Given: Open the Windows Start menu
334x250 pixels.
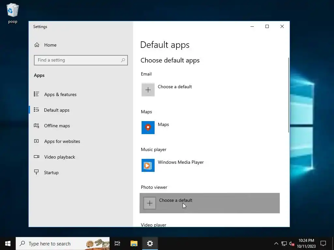Looking at the screenshot, I should tap(8, 243).
